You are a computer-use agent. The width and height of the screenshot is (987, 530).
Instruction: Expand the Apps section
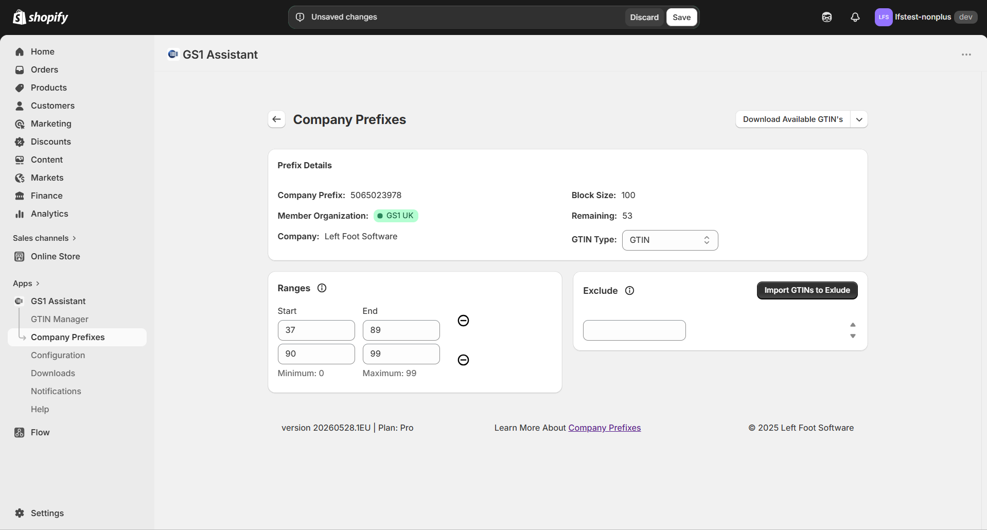point(26,284)
